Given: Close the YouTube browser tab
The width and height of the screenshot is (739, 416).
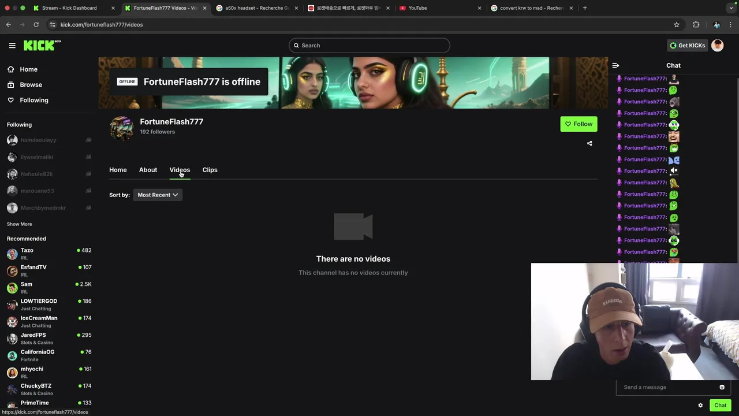Looking at the screenshot, I should tap(480, 8).
